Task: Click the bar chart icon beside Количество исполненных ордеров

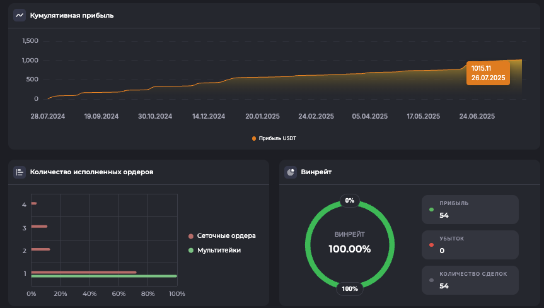Action: click(x=20, y=172)
